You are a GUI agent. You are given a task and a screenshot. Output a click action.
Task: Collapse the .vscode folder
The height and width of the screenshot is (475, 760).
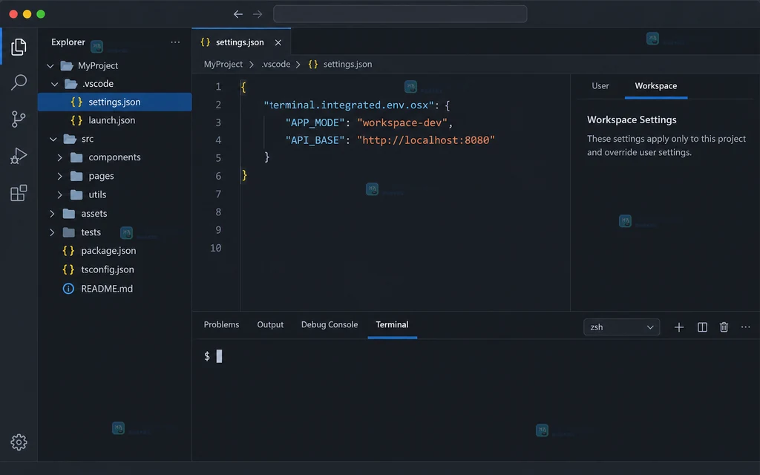[x=54, y=84]
